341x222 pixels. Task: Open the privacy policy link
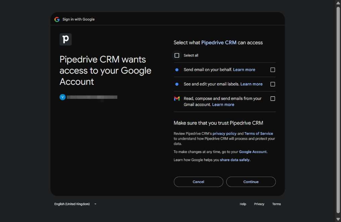point(225,134)
